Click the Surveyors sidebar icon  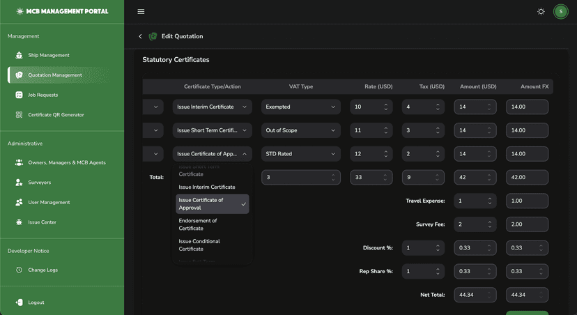click(x=19, y=183)
